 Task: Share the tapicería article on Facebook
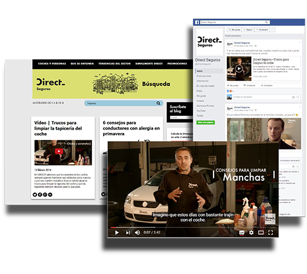point(40,194)
